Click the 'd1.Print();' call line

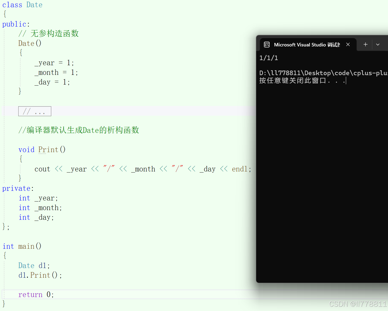point(40,275)
